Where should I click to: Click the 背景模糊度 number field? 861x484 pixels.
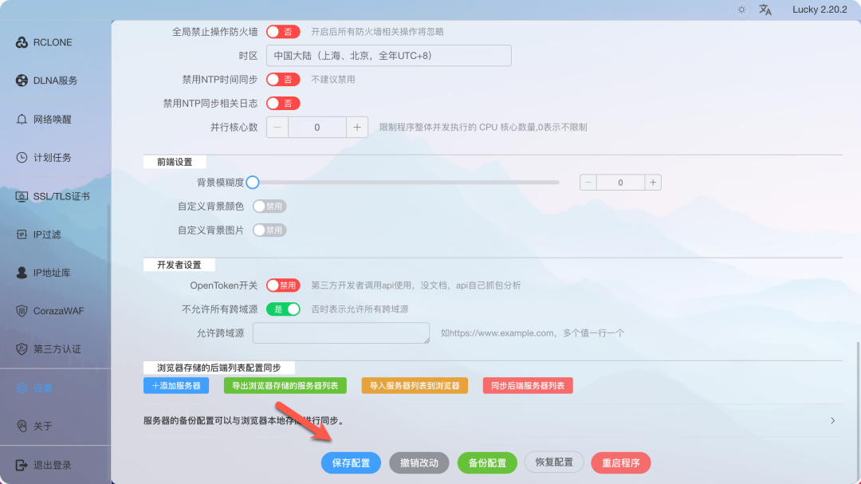620,183
